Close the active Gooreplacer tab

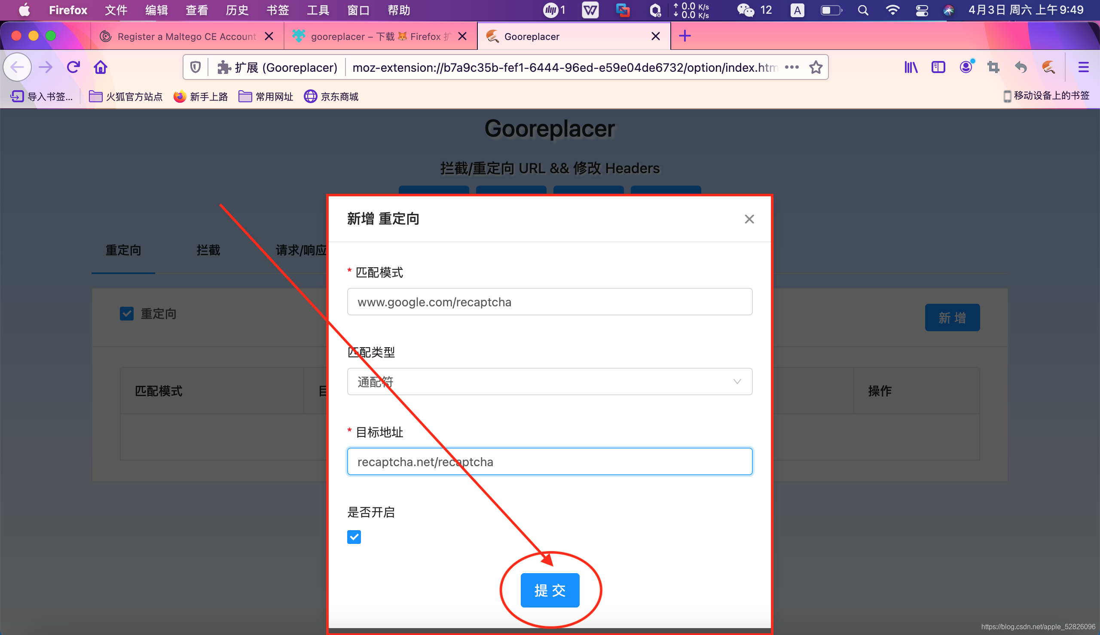click(x=656, y=36)
